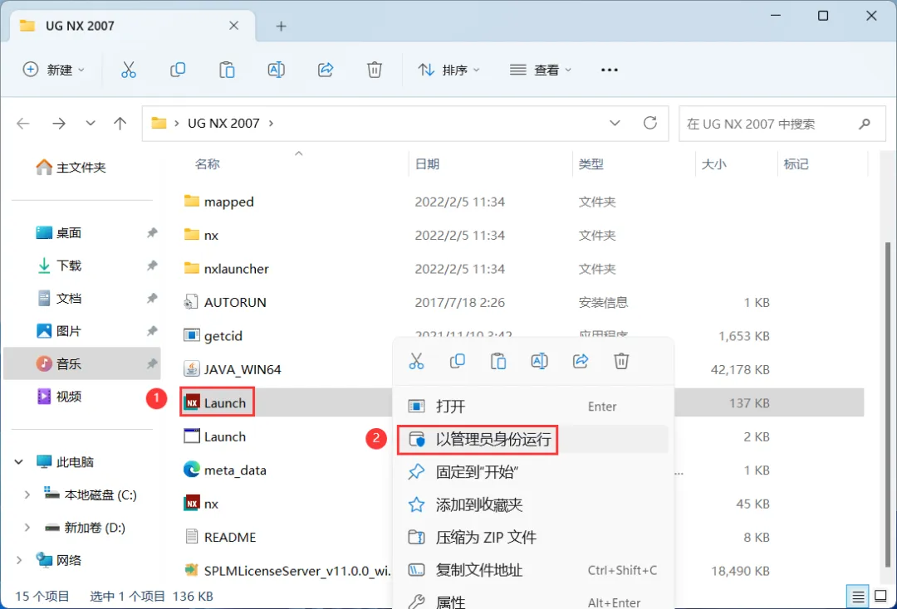Viewport: 897px width, 609px height.
Task: Click the Share icon in the context menu
Action: pos(581,361)
